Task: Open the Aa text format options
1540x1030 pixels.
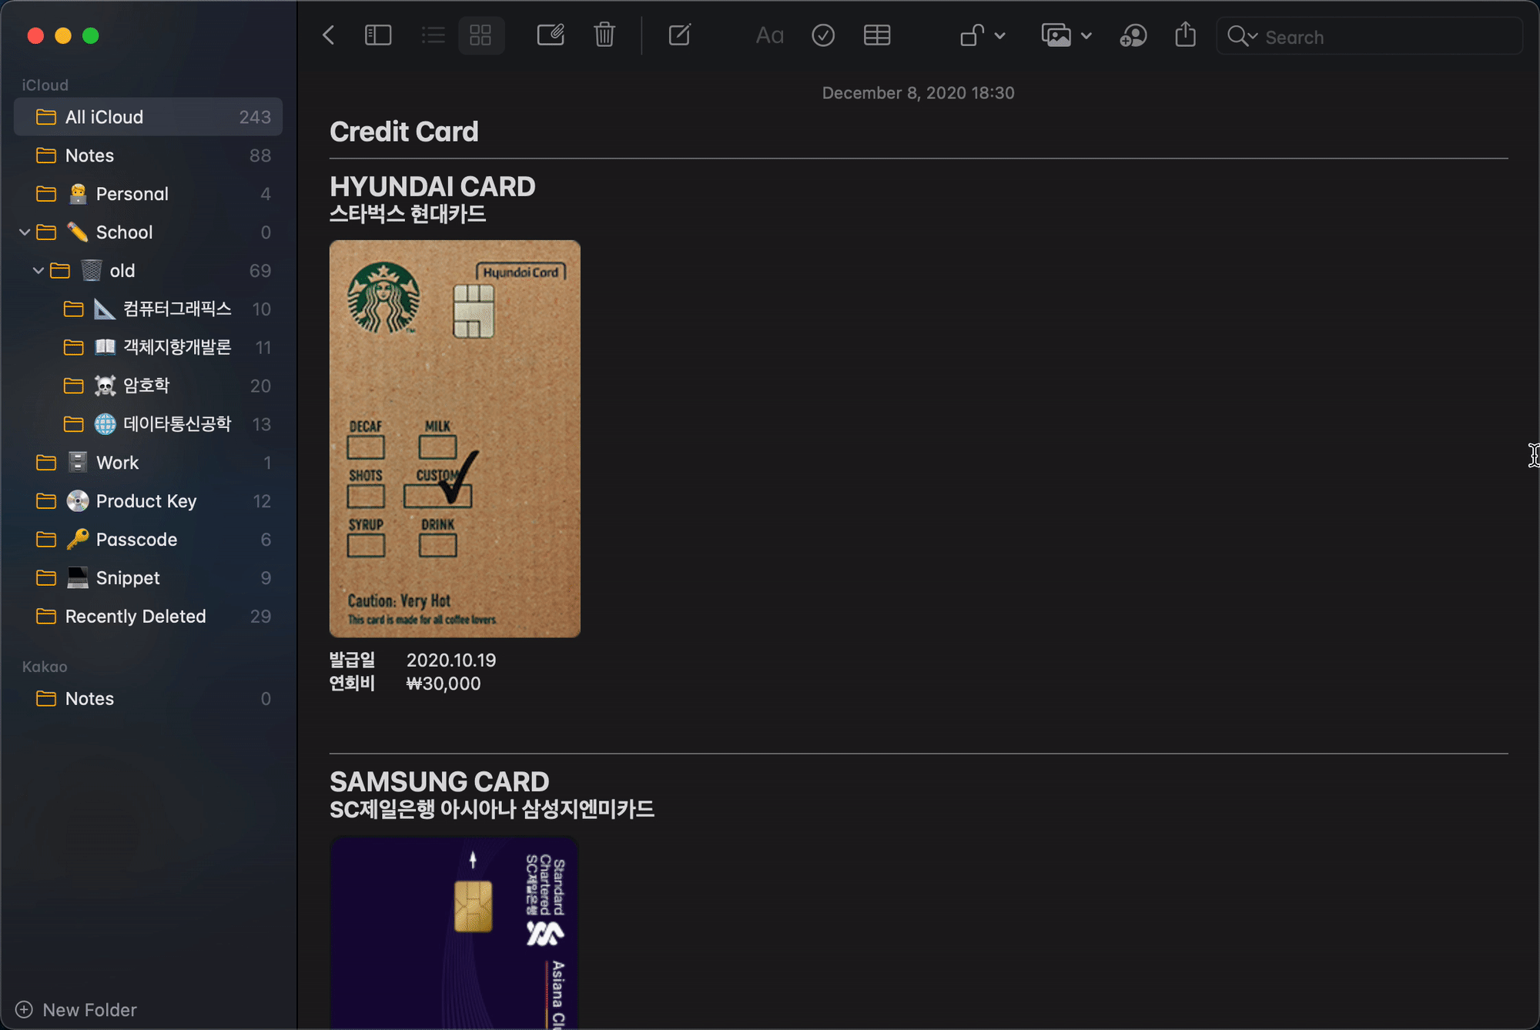Action: (x=769, y=35)
